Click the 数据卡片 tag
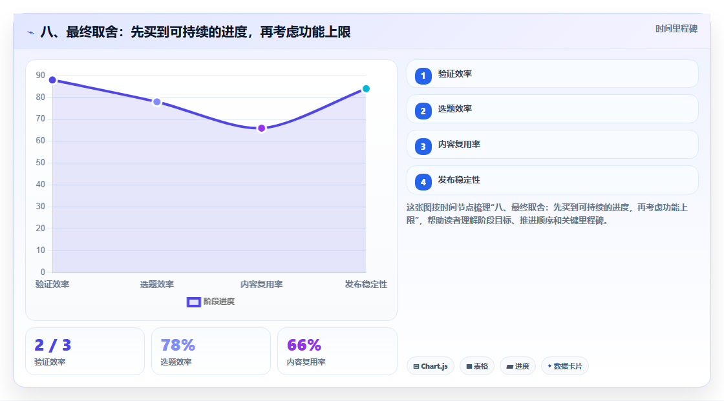Screen dimensions: 724x401 click(x=565, y=366)
